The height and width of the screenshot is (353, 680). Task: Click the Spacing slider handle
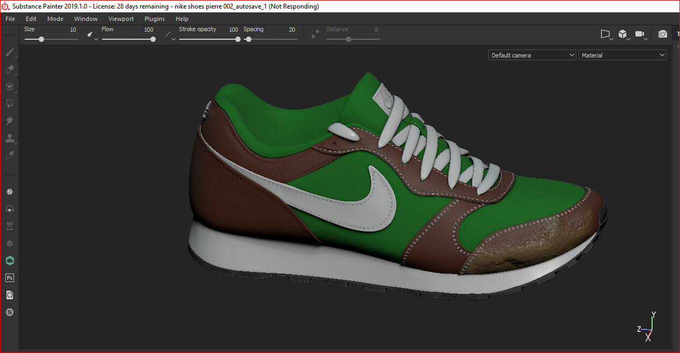(x=249, y=39)
